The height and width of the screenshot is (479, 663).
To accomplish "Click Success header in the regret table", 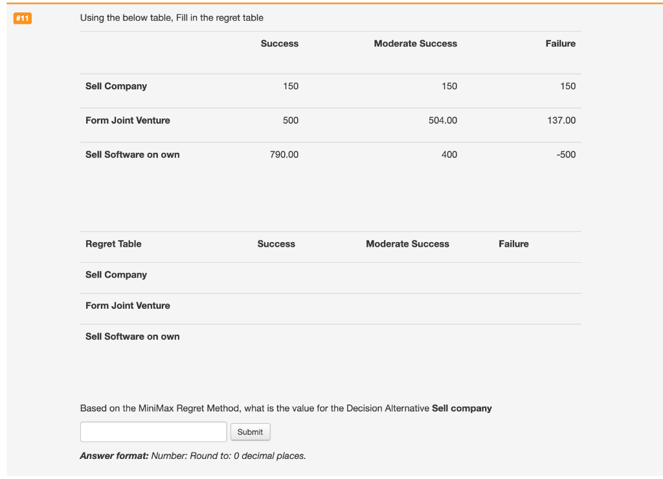I will (276, 244).
